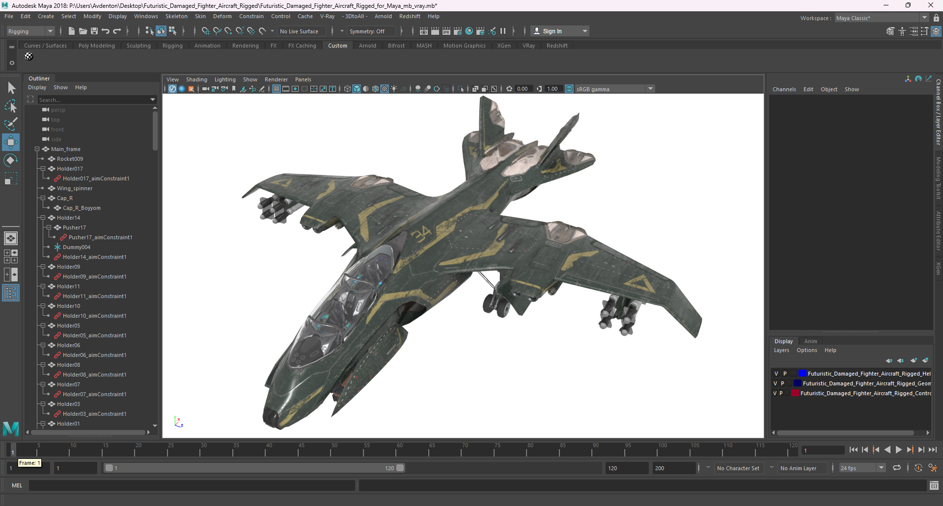Open the sRGB gamma view transform dropdown
The image size is (943, 506).
650,89
